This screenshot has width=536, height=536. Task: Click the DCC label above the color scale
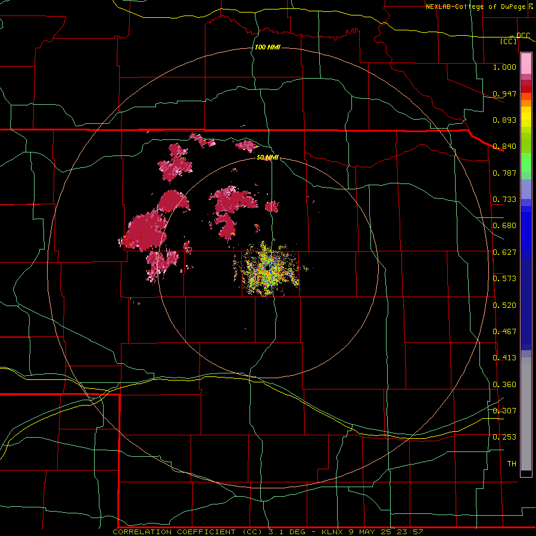523,35
